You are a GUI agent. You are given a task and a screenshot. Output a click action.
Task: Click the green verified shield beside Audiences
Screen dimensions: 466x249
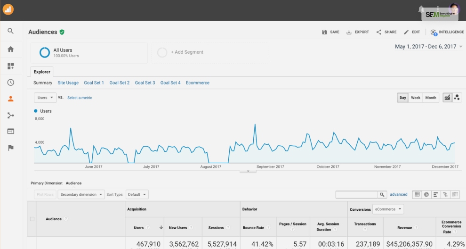click(x=62, y=32)
